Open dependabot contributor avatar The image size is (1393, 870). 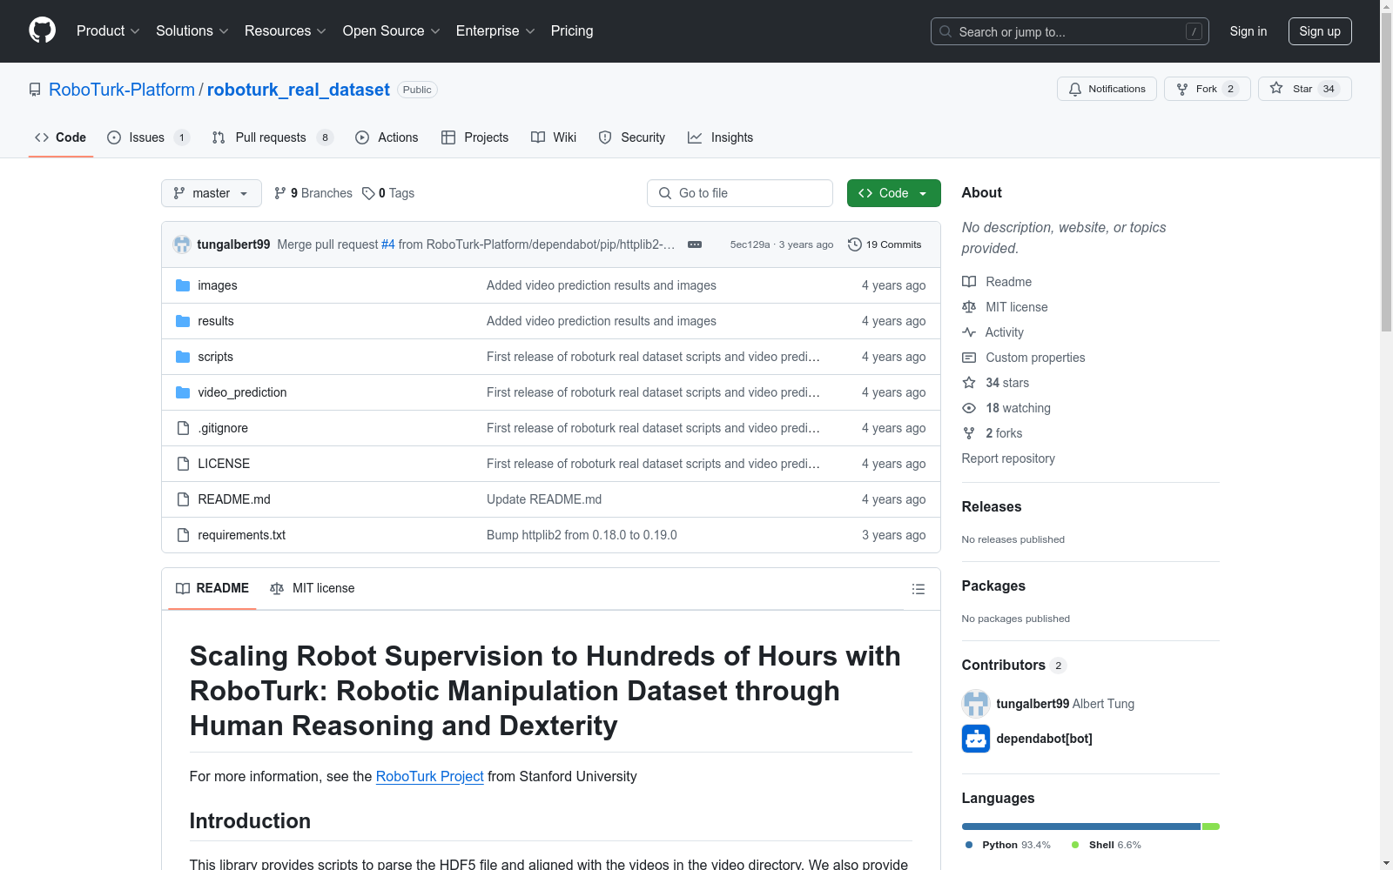[x=976, y=739]
